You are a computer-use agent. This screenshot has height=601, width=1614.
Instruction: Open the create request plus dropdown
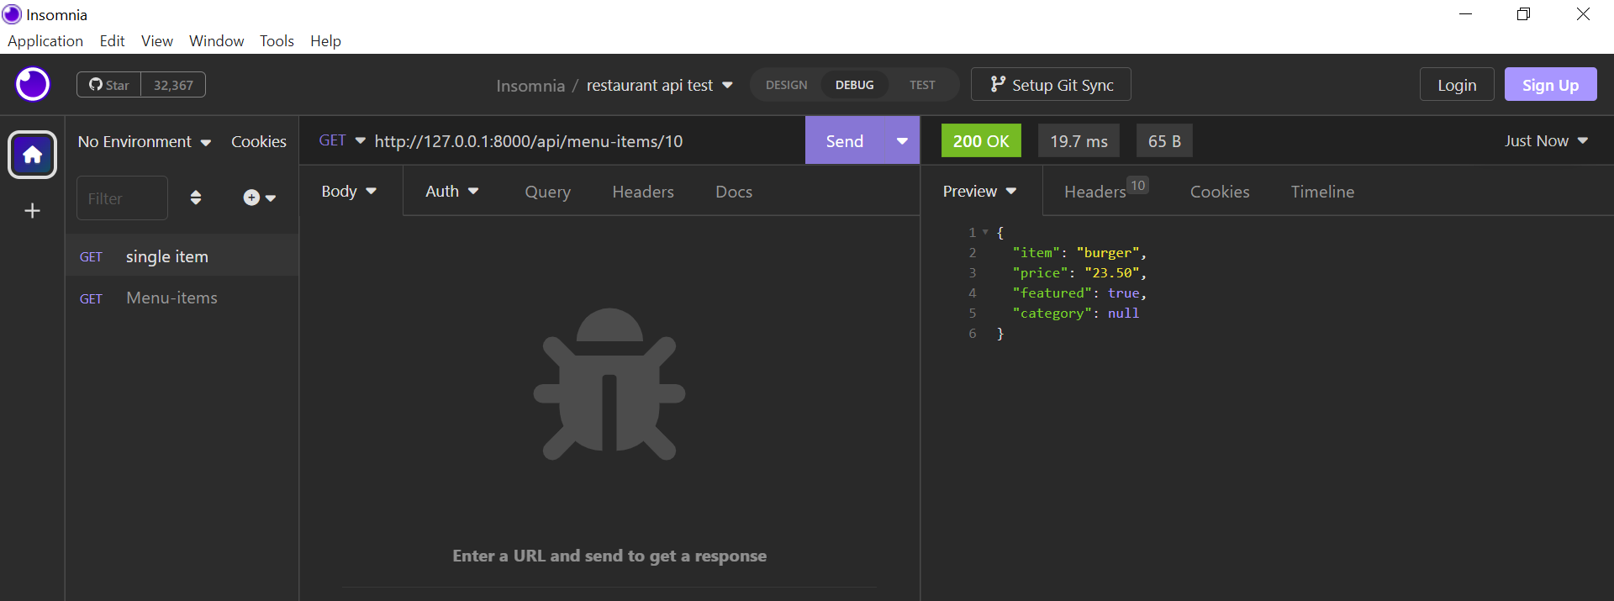pyautogui.click(x=259, y=198)
